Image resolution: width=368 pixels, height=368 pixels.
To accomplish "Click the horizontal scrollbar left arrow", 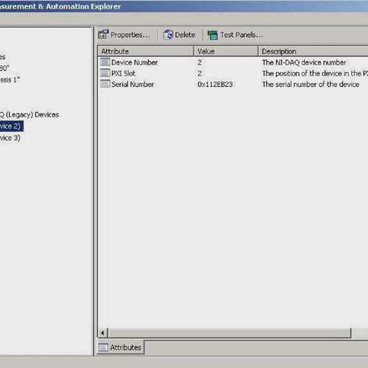I will point(102,333).
